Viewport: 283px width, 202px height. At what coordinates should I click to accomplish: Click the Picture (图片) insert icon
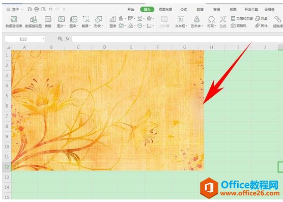(62, 19)
